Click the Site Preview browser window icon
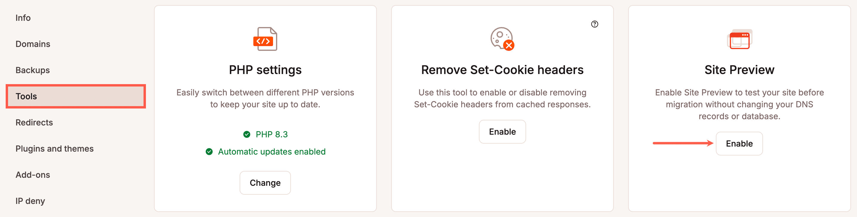The image size is (857, 217). point(739,40)
